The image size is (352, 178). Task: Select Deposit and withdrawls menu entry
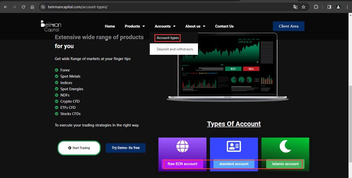175,49
